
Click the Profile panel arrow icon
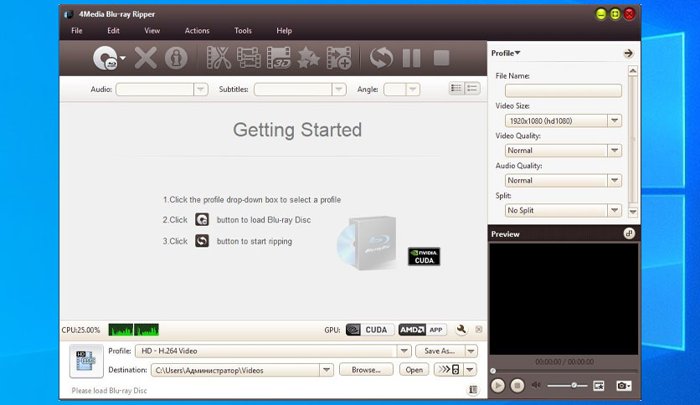(628, 54)
